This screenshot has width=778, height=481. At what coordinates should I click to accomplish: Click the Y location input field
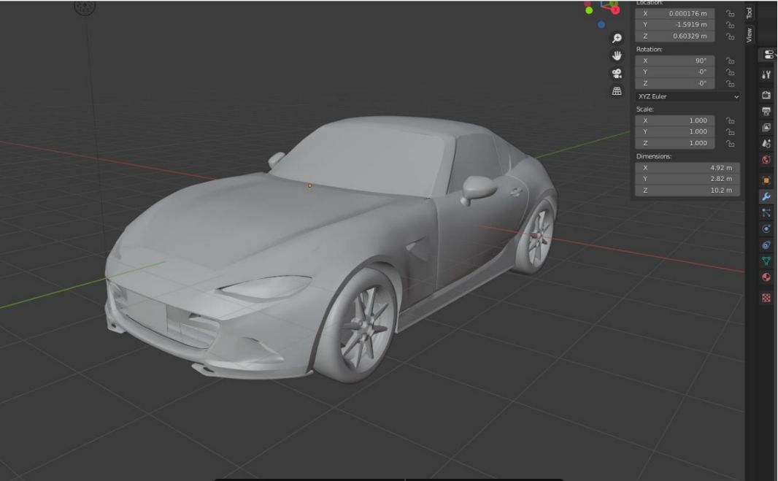[x=675, y=24]
